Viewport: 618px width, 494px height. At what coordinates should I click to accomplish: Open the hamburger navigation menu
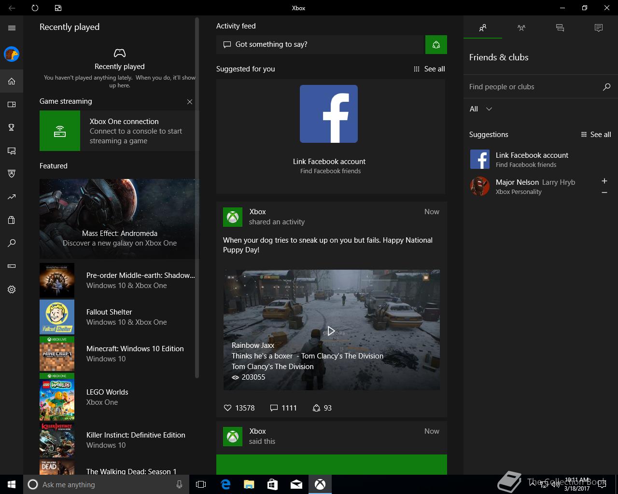pos(12,28)
